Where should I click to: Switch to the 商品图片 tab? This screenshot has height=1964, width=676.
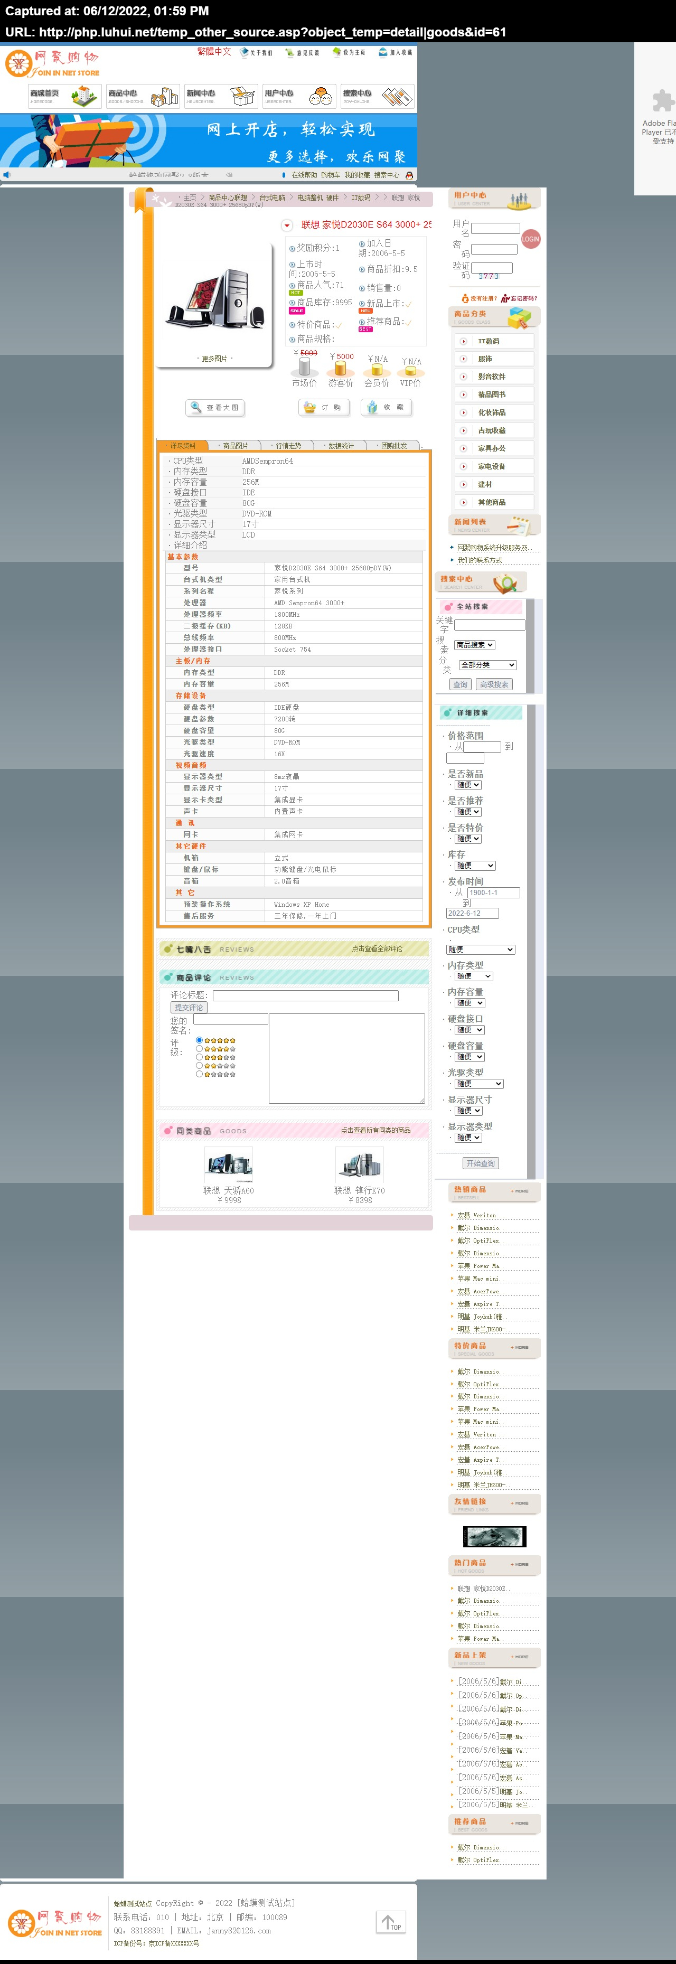(234, 445)
